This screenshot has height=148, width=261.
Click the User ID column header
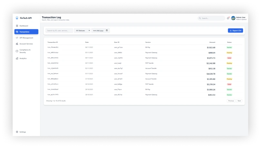[x=117, y=42]
